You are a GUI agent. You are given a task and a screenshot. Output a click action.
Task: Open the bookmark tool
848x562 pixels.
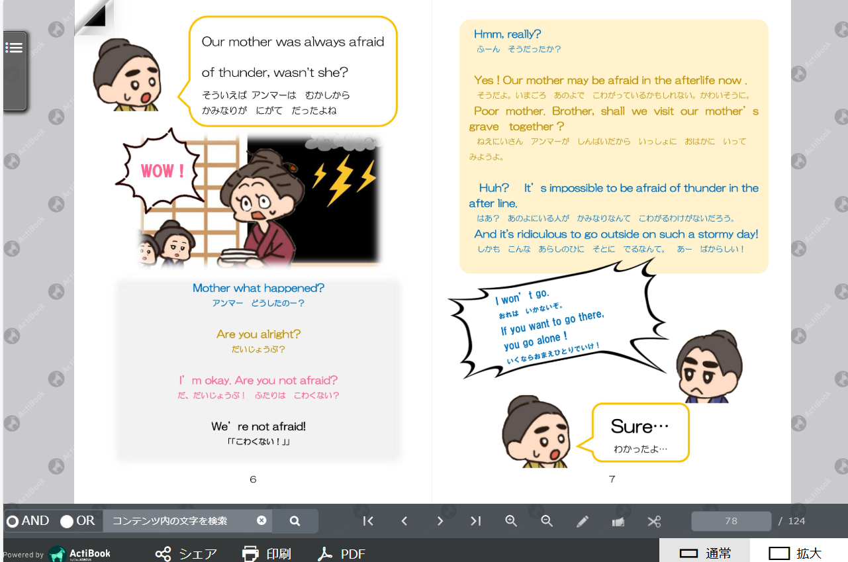[x=618, y=521]
